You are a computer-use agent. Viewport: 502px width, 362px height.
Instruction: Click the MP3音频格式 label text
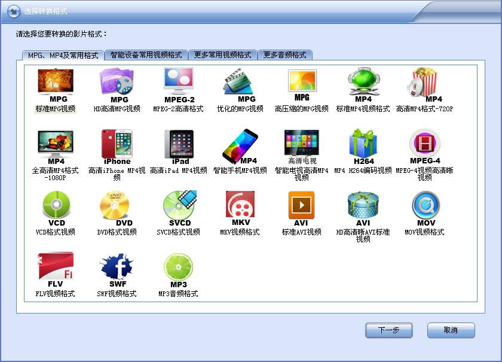178,294
